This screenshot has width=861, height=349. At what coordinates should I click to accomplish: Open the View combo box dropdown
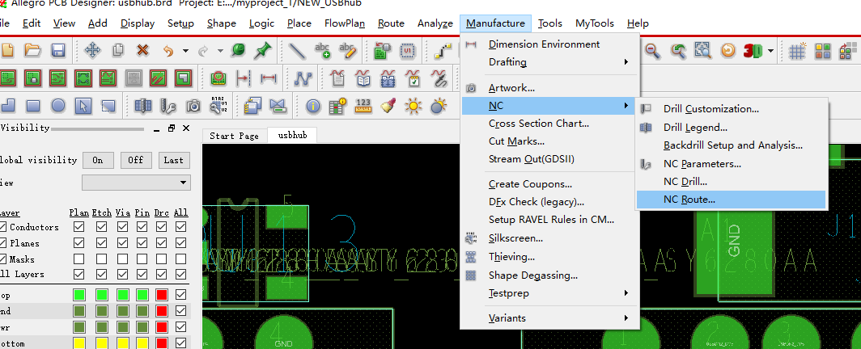[136, 183]
